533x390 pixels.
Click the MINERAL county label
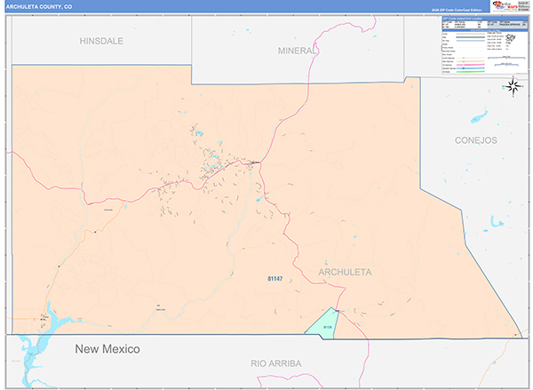298,51
